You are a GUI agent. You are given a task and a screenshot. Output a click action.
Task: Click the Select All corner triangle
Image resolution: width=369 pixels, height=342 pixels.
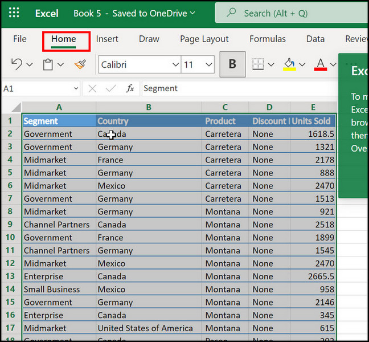(17, 107)
